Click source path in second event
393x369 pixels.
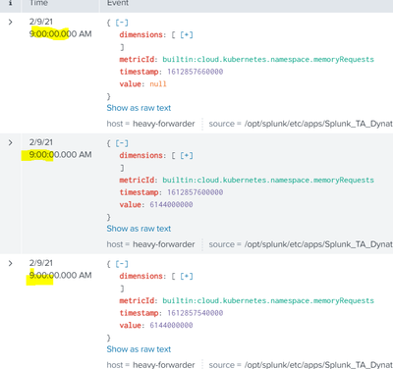click(x=318, y=244)
